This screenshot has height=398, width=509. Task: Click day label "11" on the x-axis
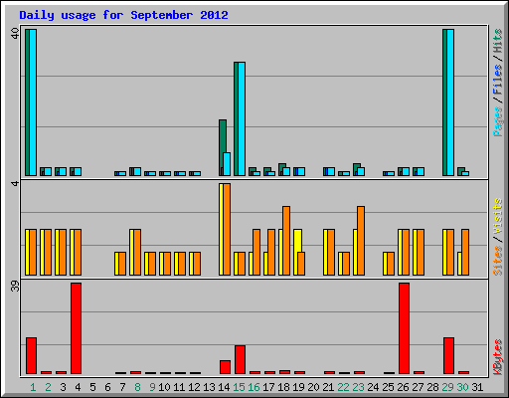point(179,387)
